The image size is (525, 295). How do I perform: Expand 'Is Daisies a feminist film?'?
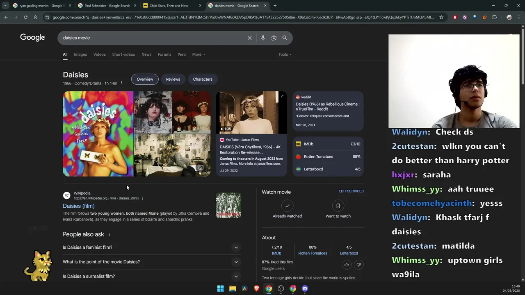[151, 247]
